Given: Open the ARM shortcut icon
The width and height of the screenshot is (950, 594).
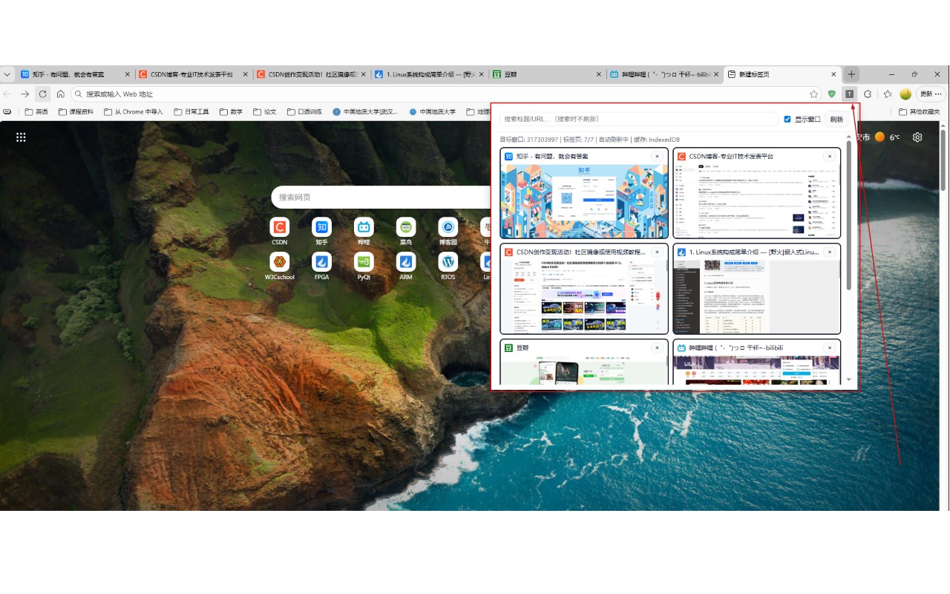Looking at the screenshot, I should click(406, 262).
